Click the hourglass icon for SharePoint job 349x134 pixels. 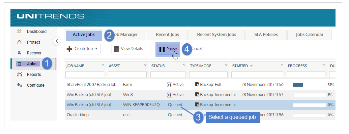(169, 85)
